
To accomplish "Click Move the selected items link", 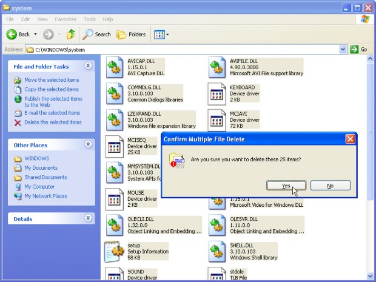I will tap(52, 80).
